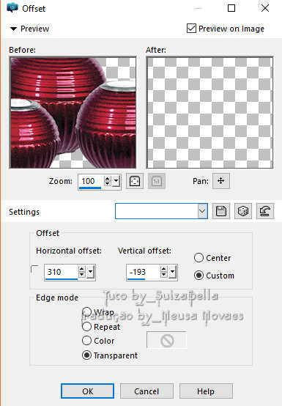
Task: Click the OK button
Action: tap(87, 391)
